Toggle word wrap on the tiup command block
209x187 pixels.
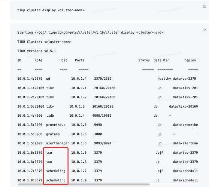click(204, 7)
